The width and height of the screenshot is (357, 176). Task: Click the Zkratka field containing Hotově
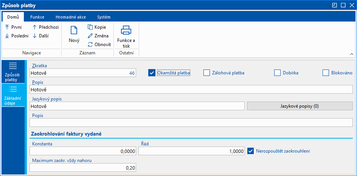pos(83,73)
